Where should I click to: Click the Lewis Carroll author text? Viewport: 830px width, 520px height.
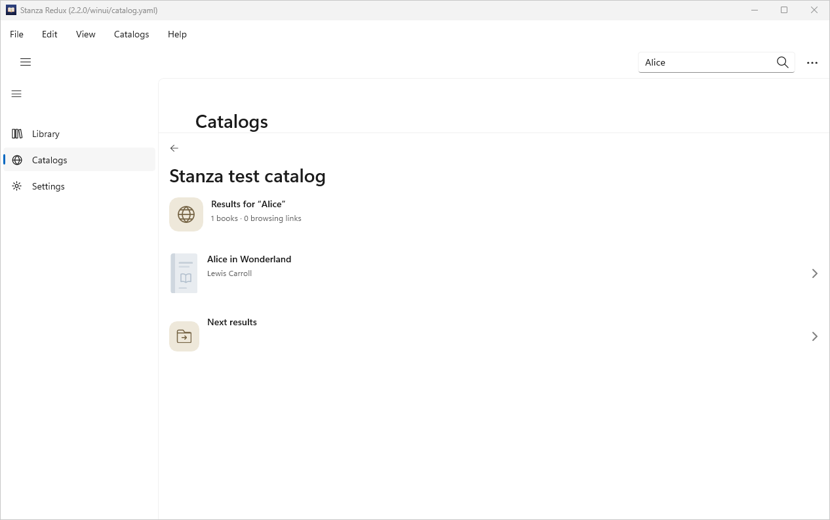pyautogui.click(x=229, y=273)
